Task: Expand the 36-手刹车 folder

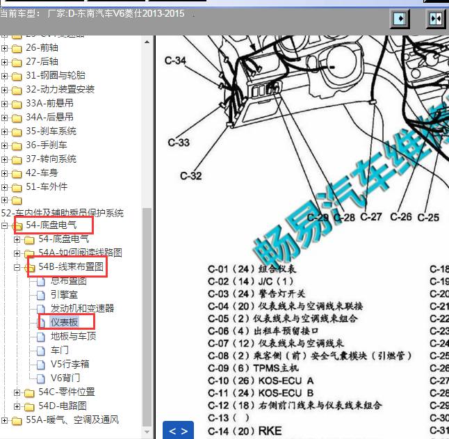Action: 4,145
